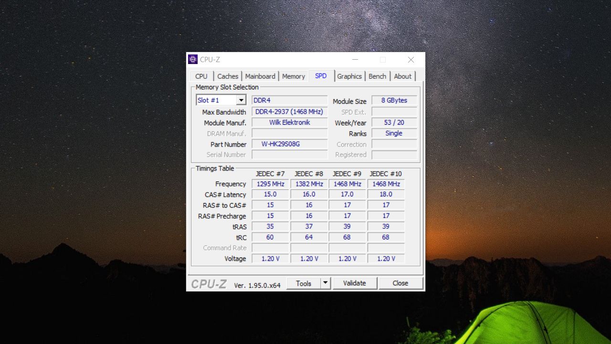Click the Validate button
The width and height of the screenshot is (611, 344).
(355, 283)
